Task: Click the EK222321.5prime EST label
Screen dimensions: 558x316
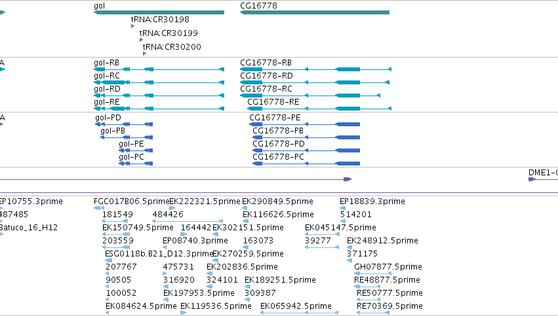Action: [x=205, y=202]
